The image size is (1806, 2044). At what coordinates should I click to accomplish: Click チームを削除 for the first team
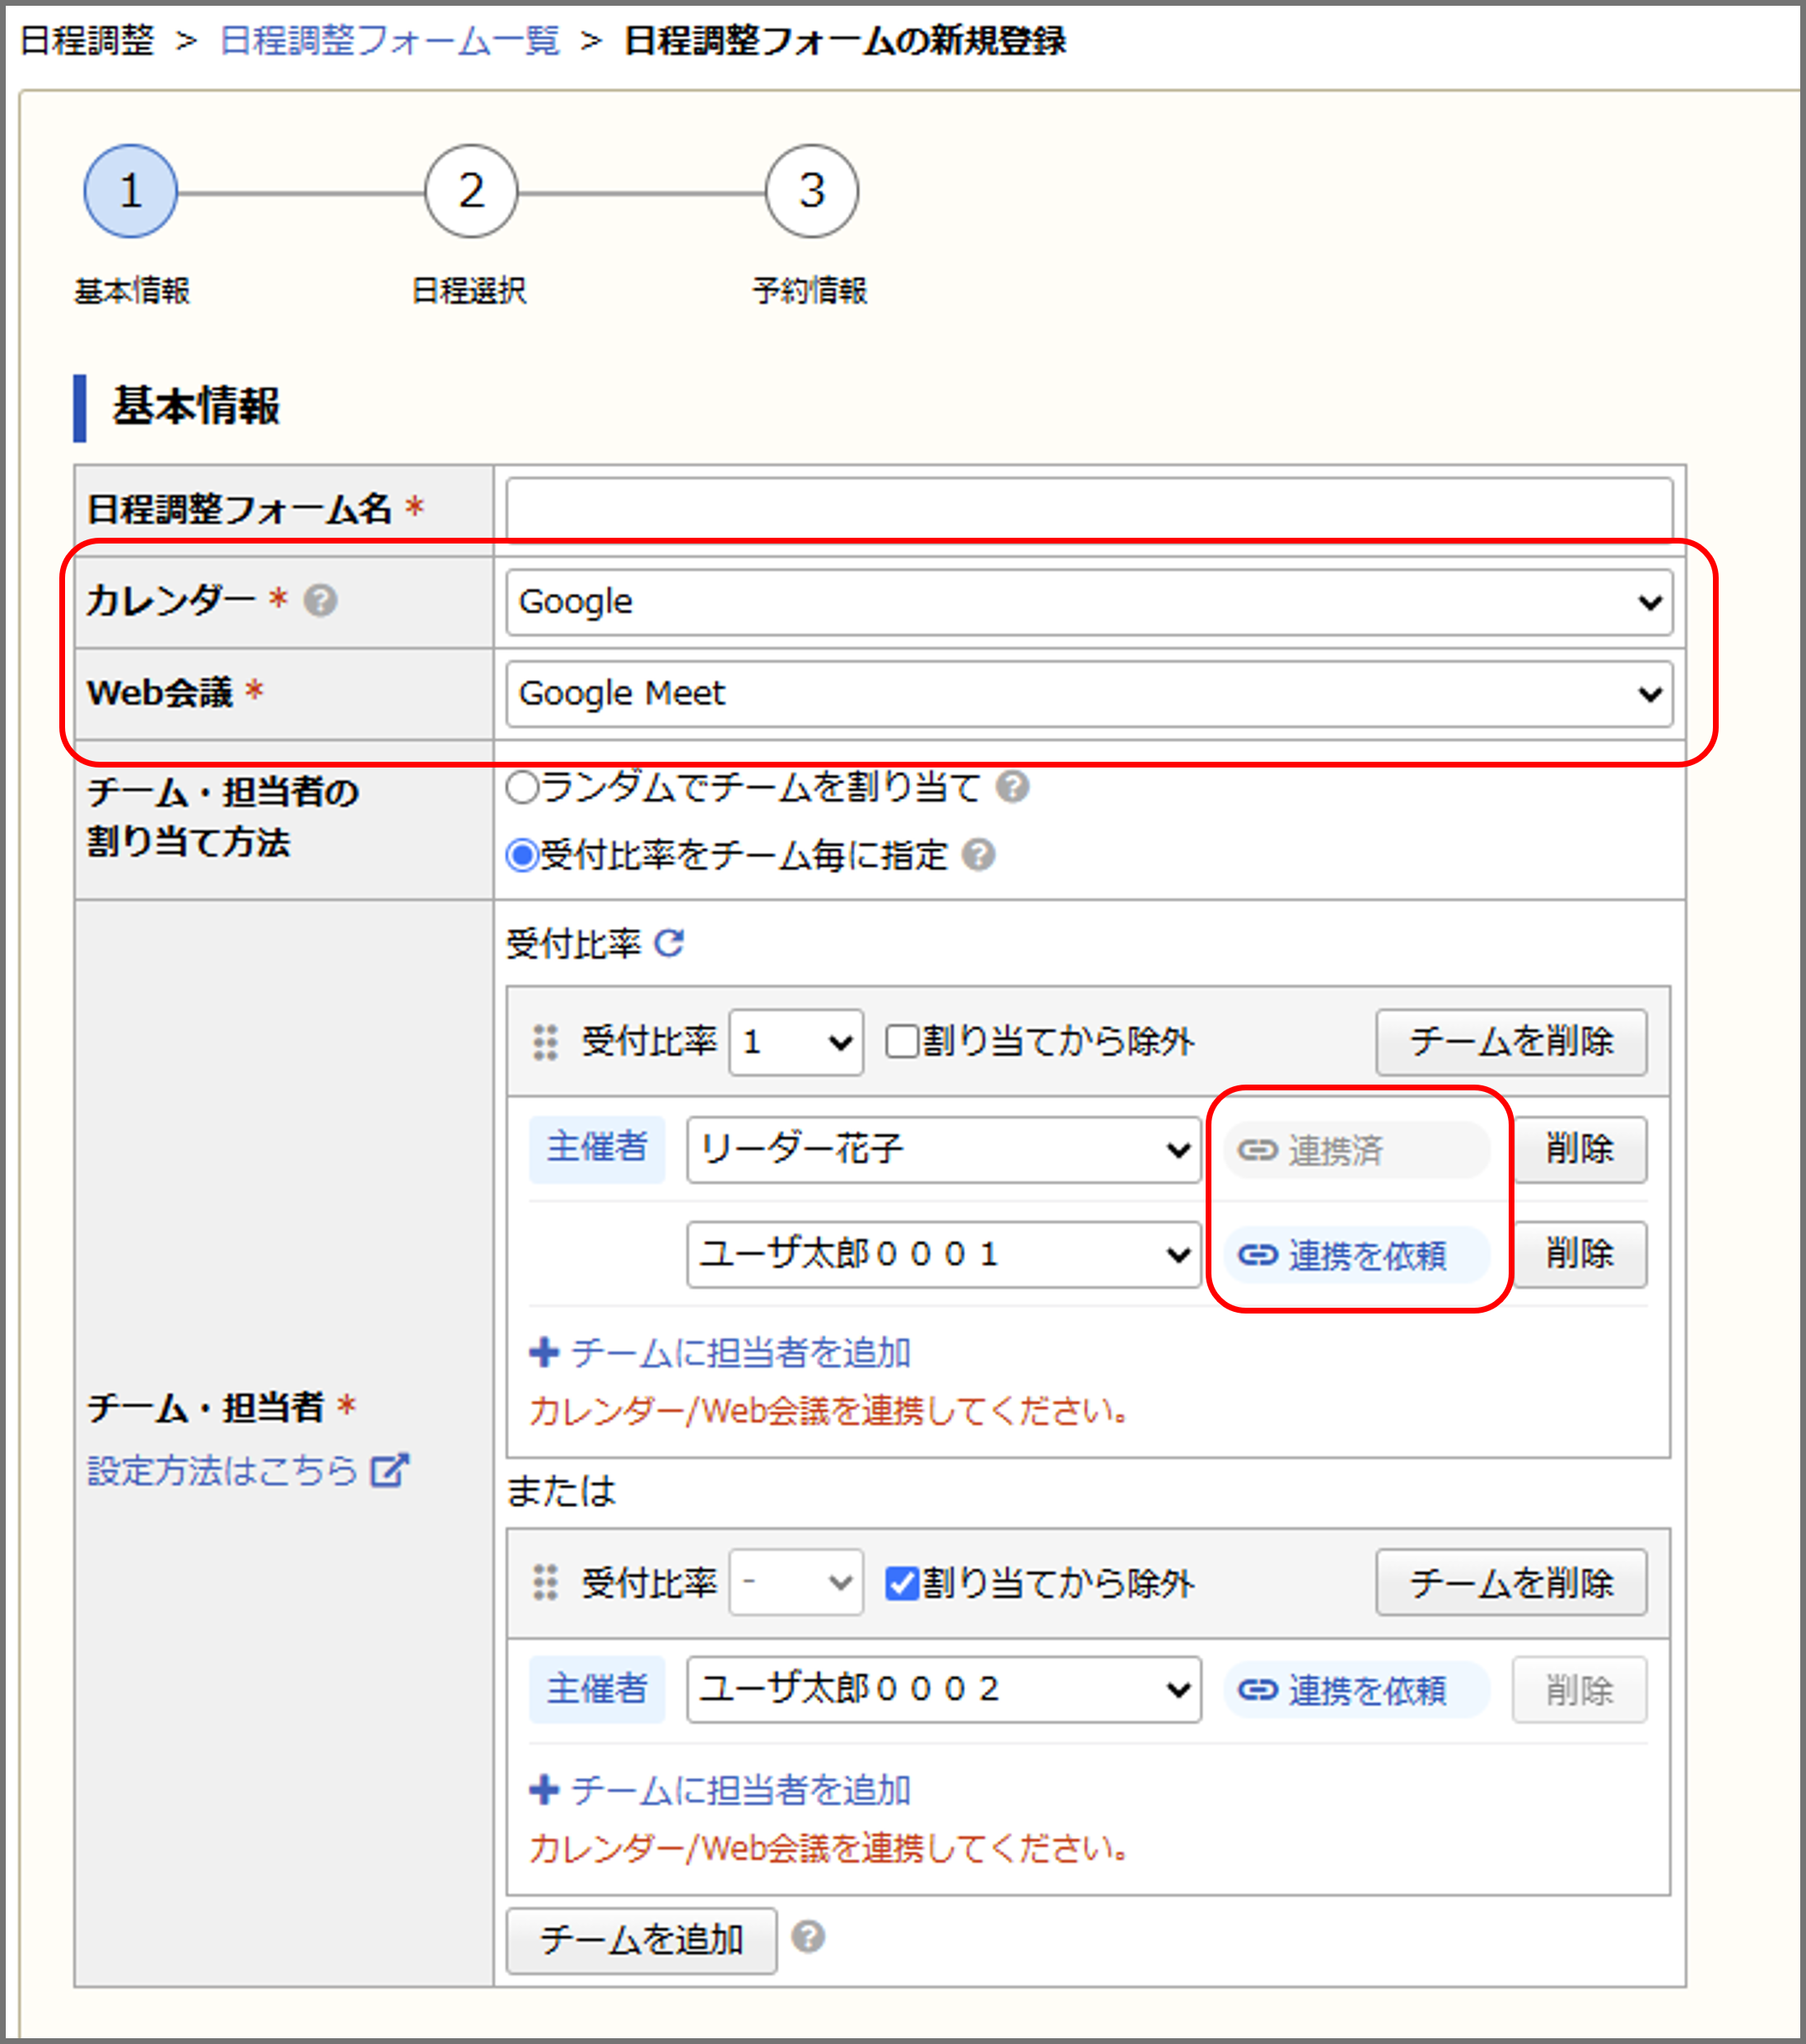(1511, 1042)
